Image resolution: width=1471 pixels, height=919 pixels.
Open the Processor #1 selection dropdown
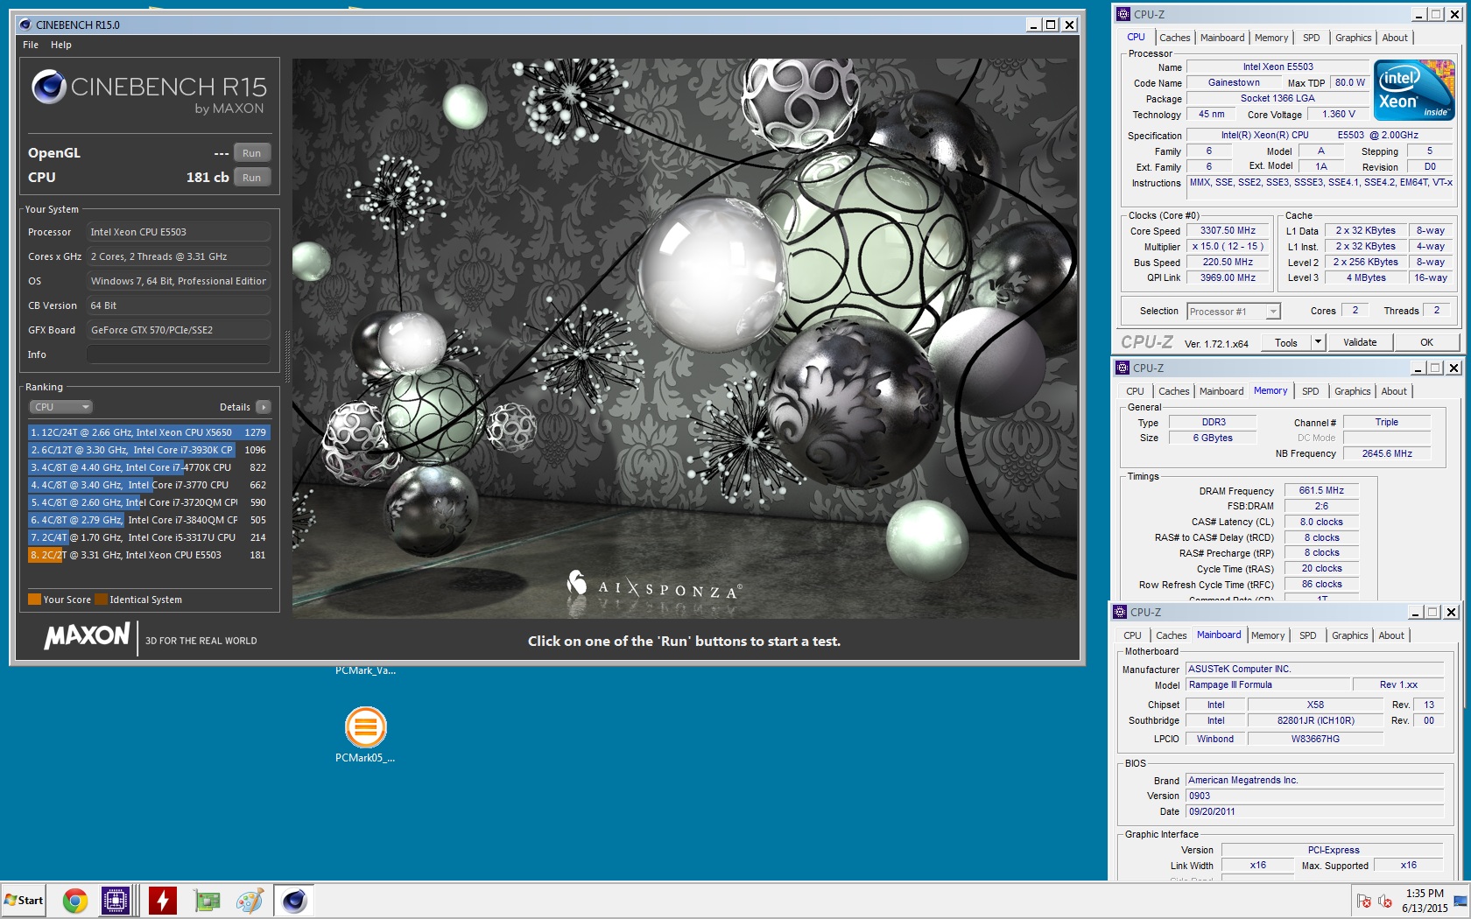pos(1234,312)
